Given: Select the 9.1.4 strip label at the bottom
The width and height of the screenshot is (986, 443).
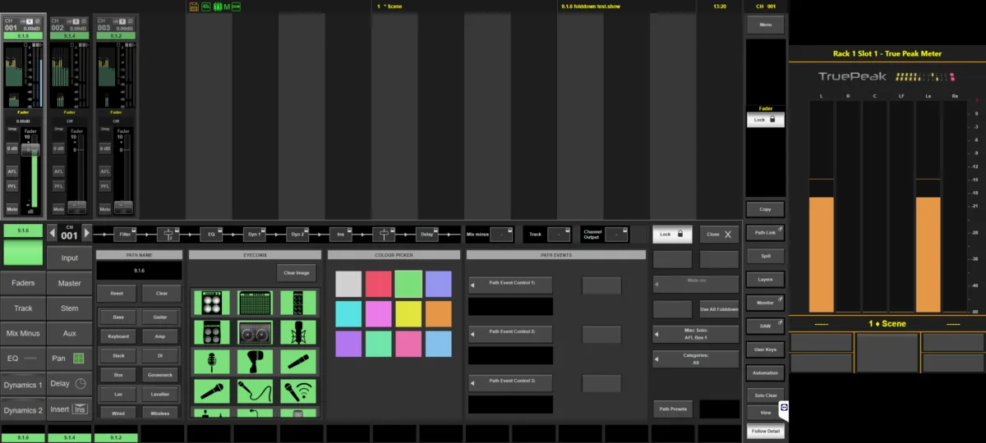Looking at the screenshot, I should coord(69,438).
